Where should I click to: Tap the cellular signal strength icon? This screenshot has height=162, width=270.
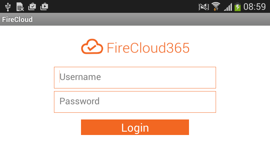[228, 6]
